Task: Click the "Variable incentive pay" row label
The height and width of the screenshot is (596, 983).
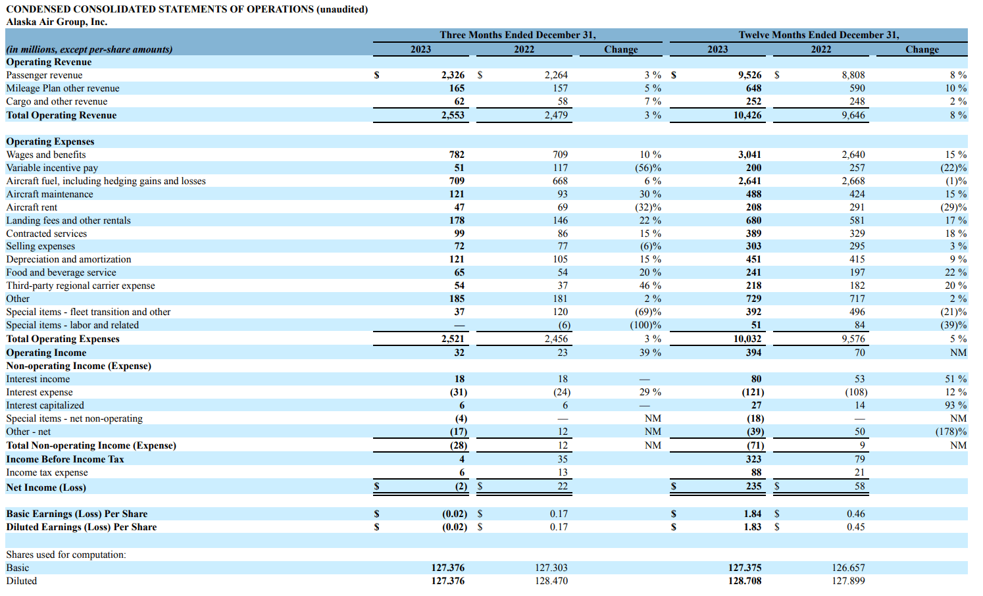Action: [x=52, y=168]
